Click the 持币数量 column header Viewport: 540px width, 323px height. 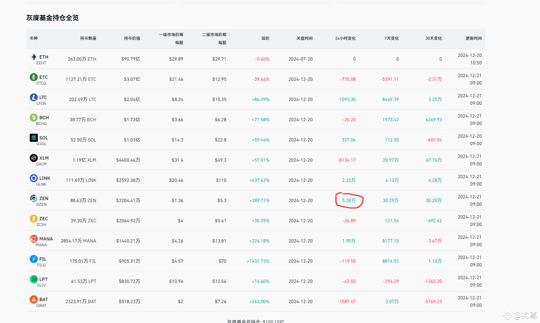point(88,38)
